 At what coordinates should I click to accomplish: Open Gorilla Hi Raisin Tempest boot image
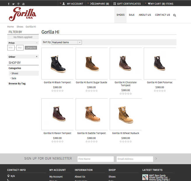[x=57, y=114]
